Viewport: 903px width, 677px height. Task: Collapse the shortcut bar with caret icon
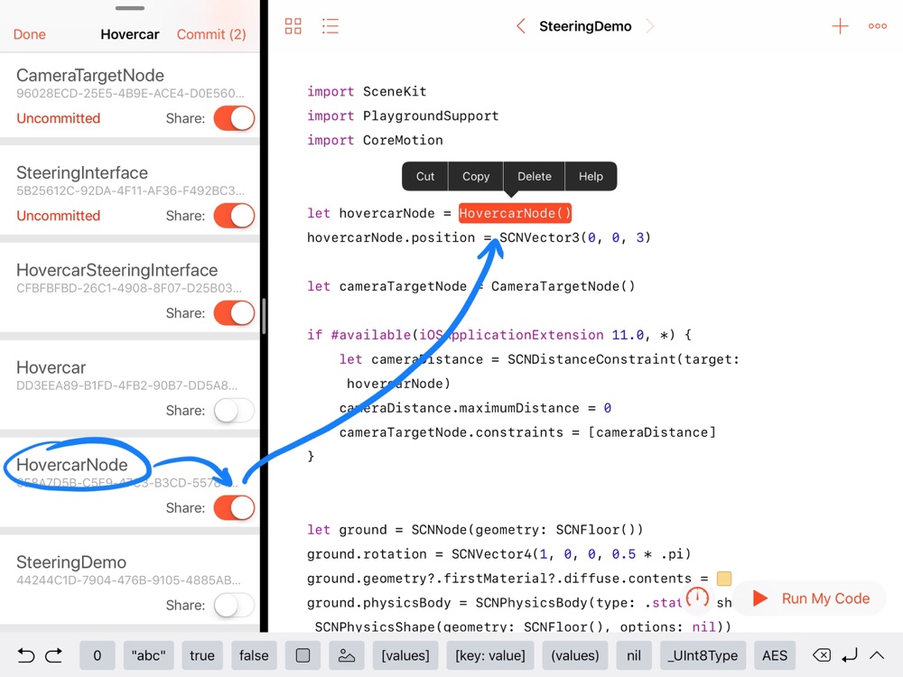(877, 655)
